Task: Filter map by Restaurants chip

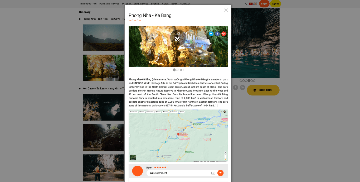Action: (134, 112)
